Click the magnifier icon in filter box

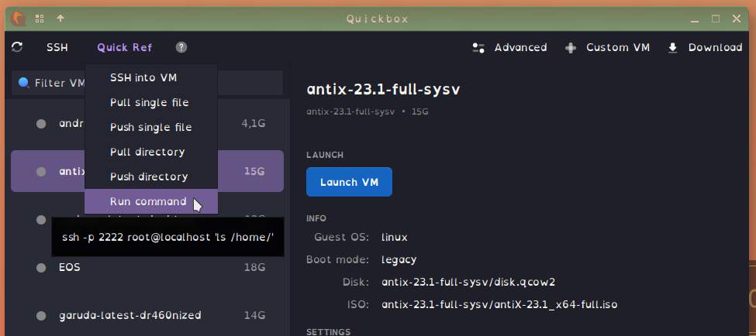[23, 83]
